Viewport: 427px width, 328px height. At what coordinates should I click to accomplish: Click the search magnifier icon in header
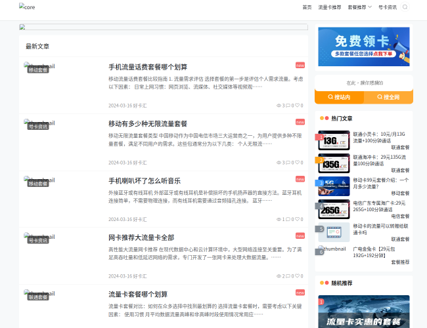pos(405,7)
